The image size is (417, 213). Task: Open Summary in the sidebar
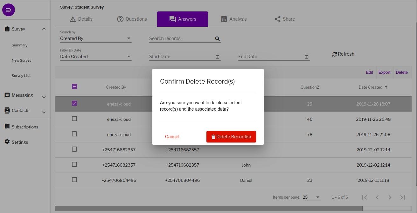20,45
